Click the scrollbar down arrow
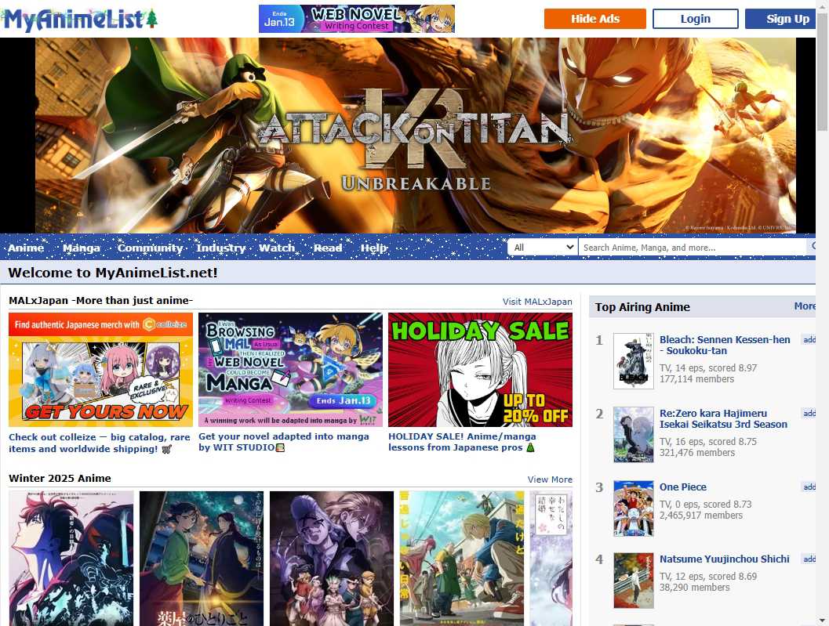829x626 pixels. 822,621
